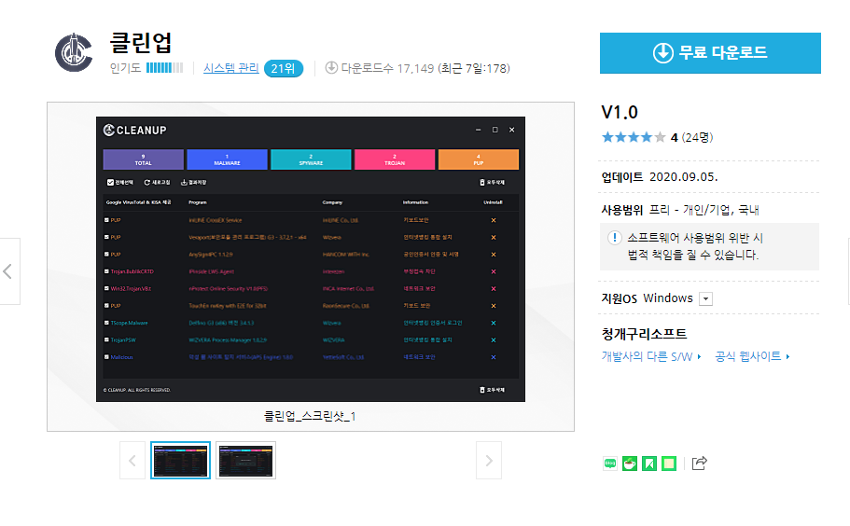The width and height of the screenshot is (850, 526).
Task: Click the MALWARE tab in CLEANUP screenshot
Action: [227, 159]
